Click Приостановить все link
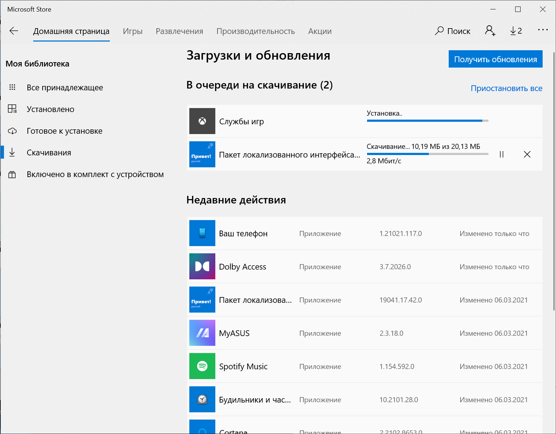The height and width of the screenshot is (434, 556). 507,88
